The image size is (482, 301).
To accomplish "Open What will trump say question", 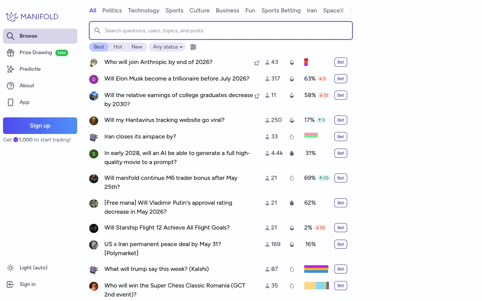I will point(157,269).
